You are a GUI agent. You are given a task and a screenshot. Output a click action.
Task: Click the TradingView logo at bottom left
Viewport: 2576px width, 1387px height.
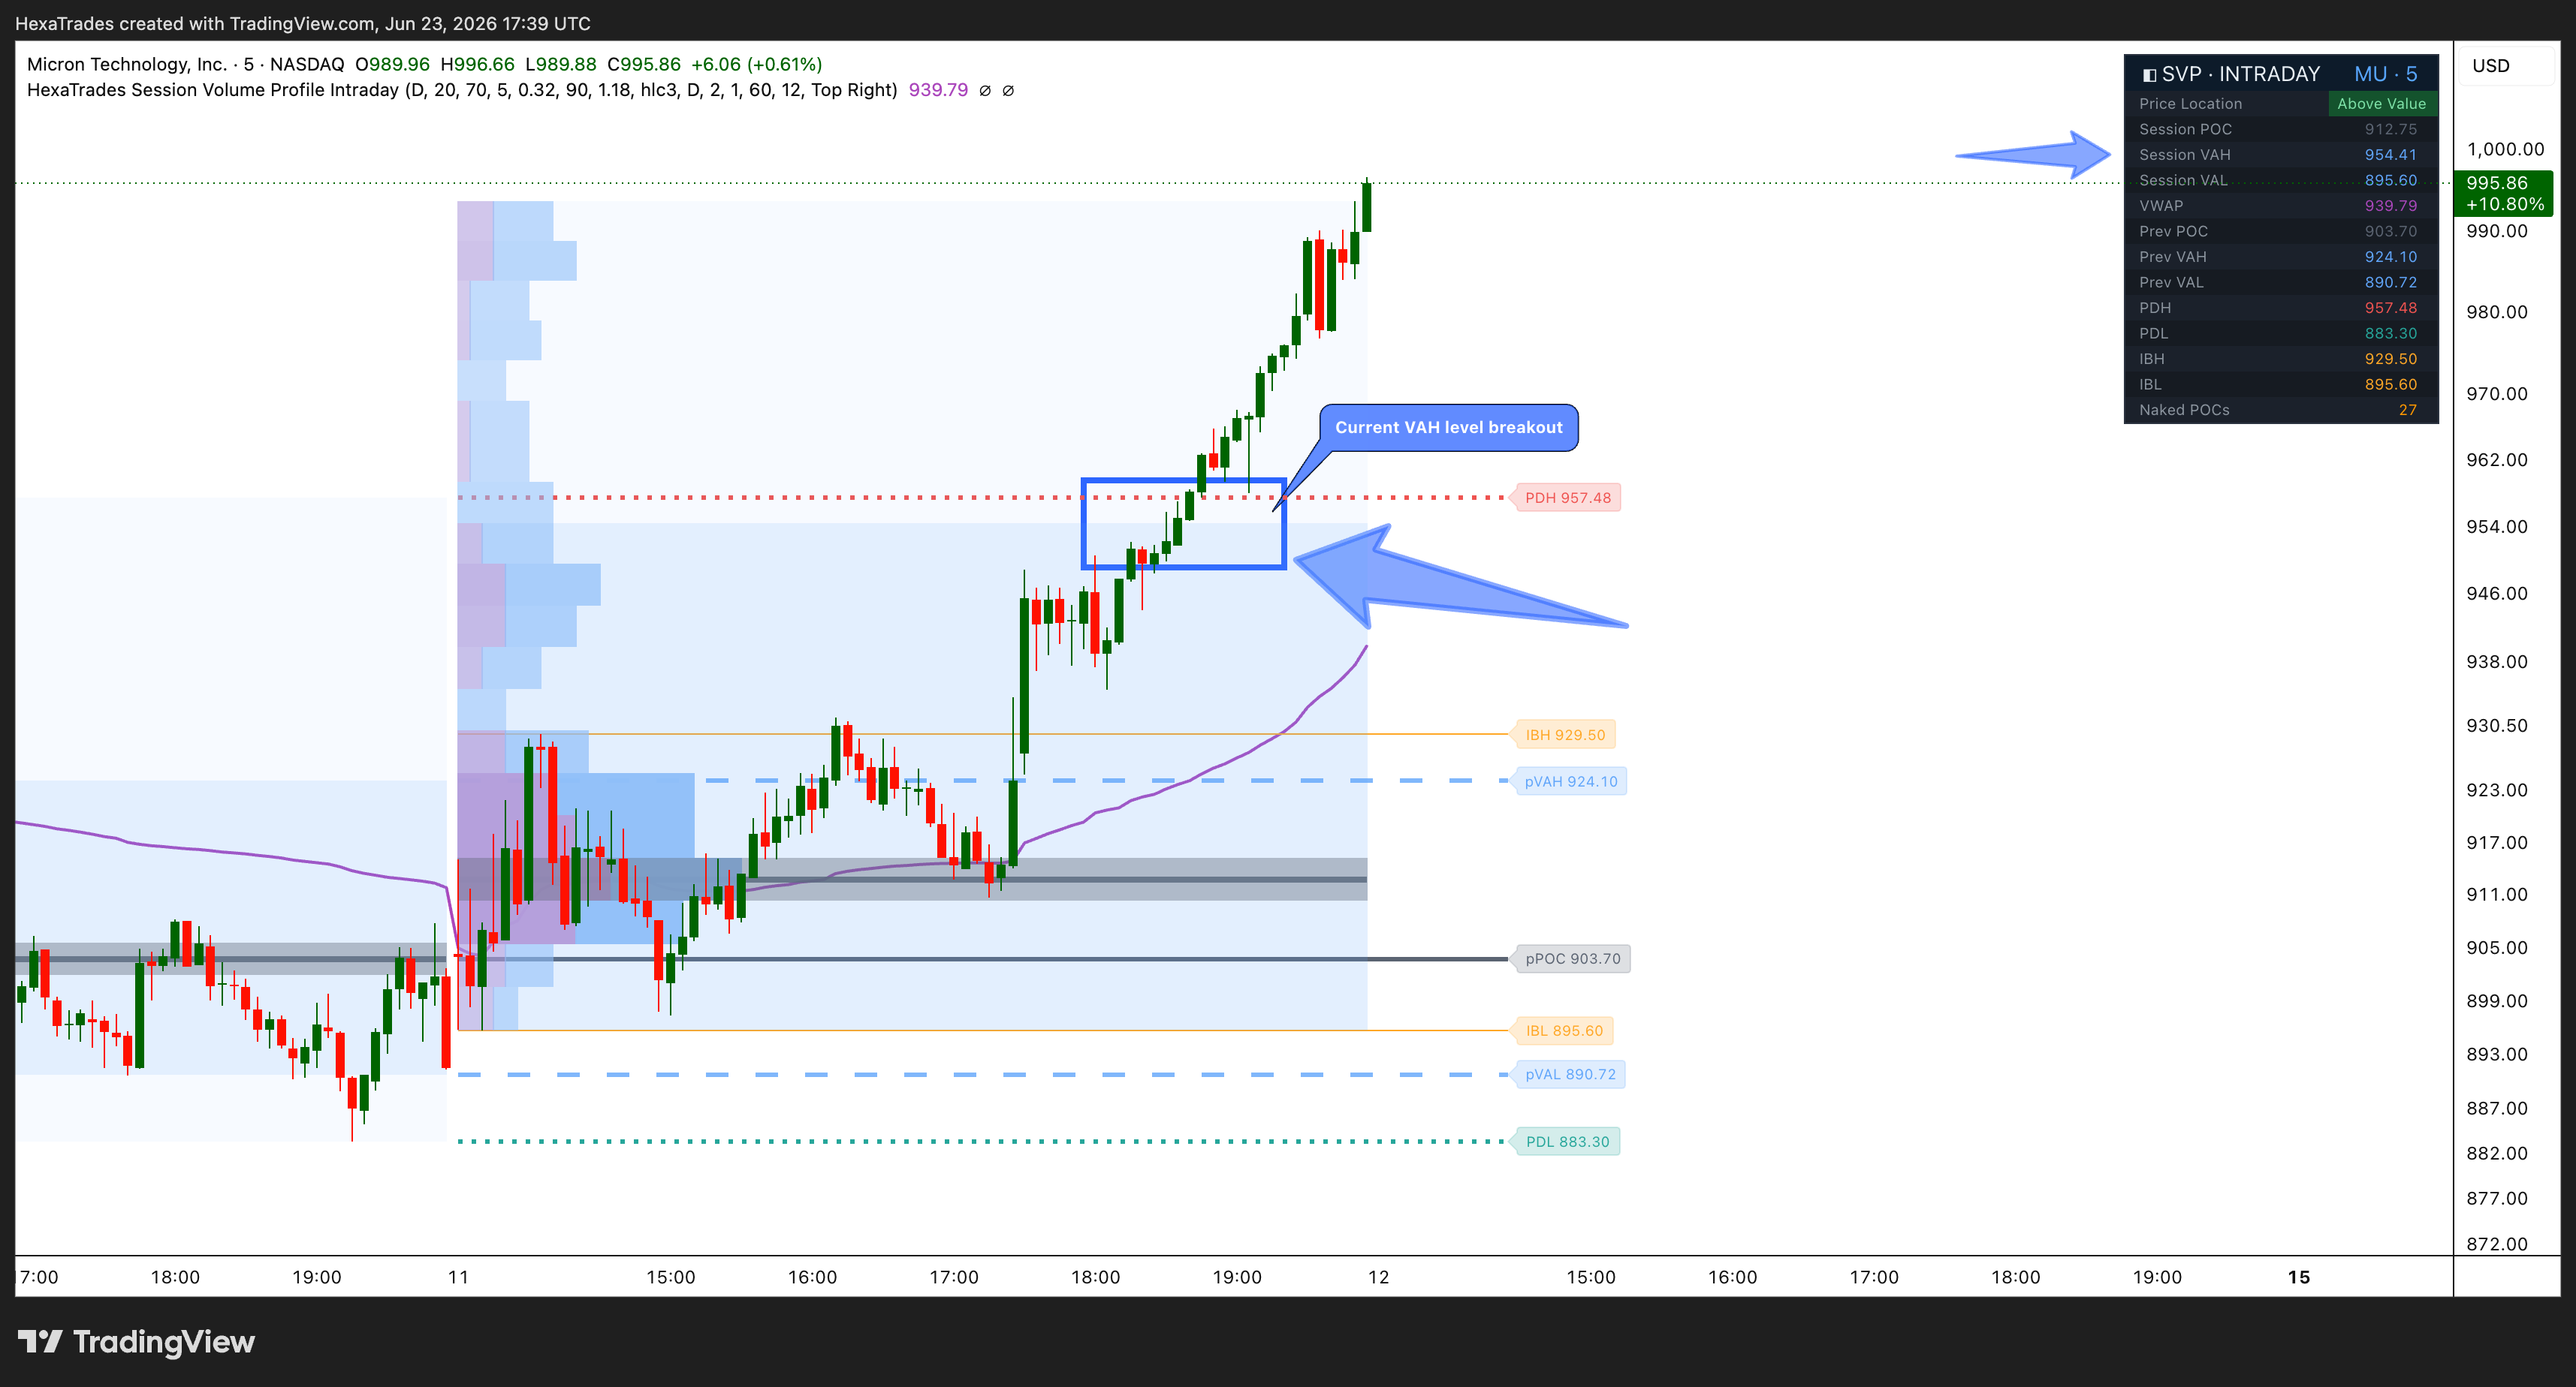(x=136, y=1341)
